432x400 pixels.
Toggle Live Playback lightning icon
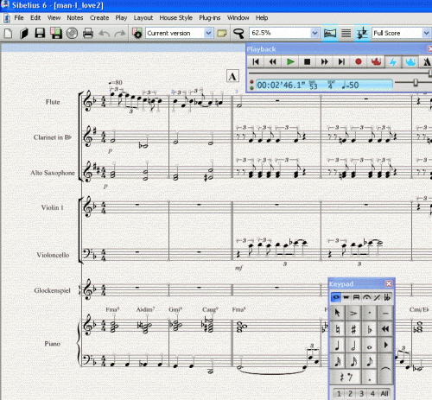[393, 61]
